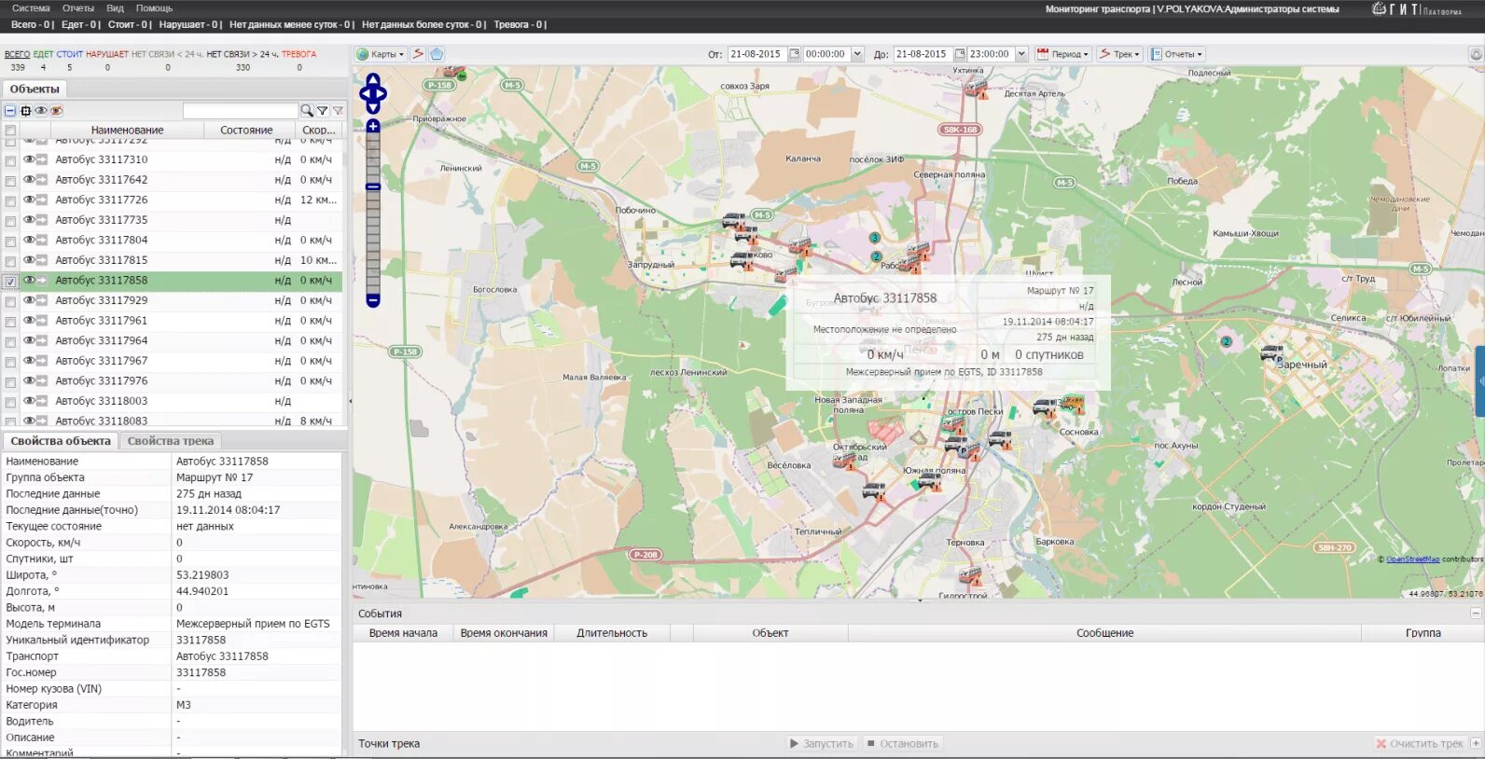Expand the start time 00:00:00 dropdown
Screen dimensions: 1485x759
[x=857, y=54]
